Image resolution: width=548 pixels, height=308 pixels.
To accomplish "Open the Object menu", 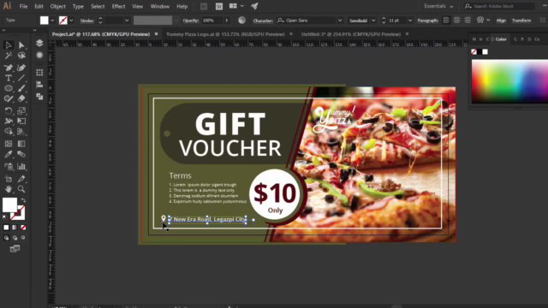I will 57,6.
